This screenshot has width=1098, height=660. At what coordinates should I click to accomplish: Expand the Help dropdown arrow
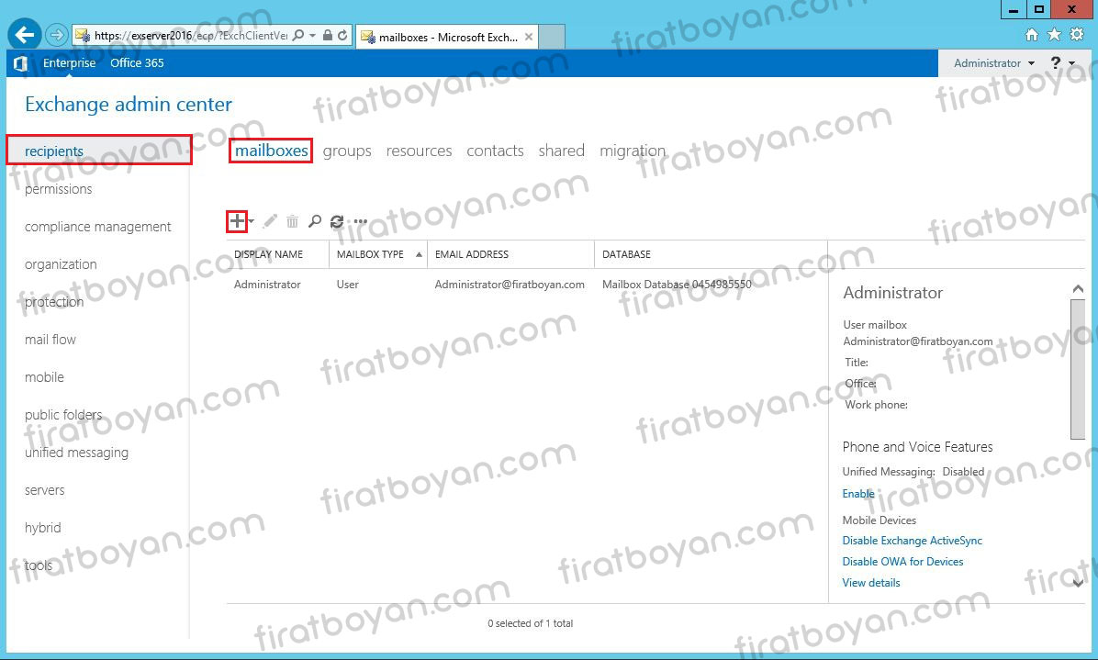[1072, 63]
